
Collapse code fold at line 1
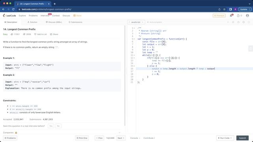click(x=134, y=28)
